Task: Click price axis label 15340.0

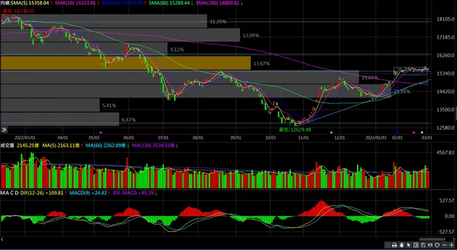Action: pos(445,73)
